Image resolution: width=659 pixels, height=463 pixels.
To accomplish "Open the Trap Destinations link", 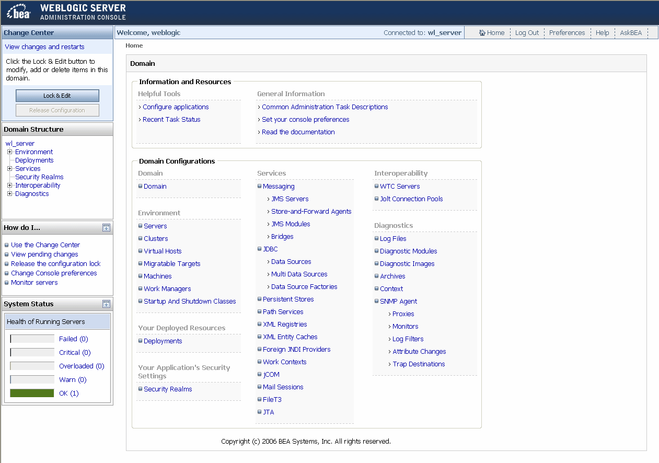I will tap(419, 364).
